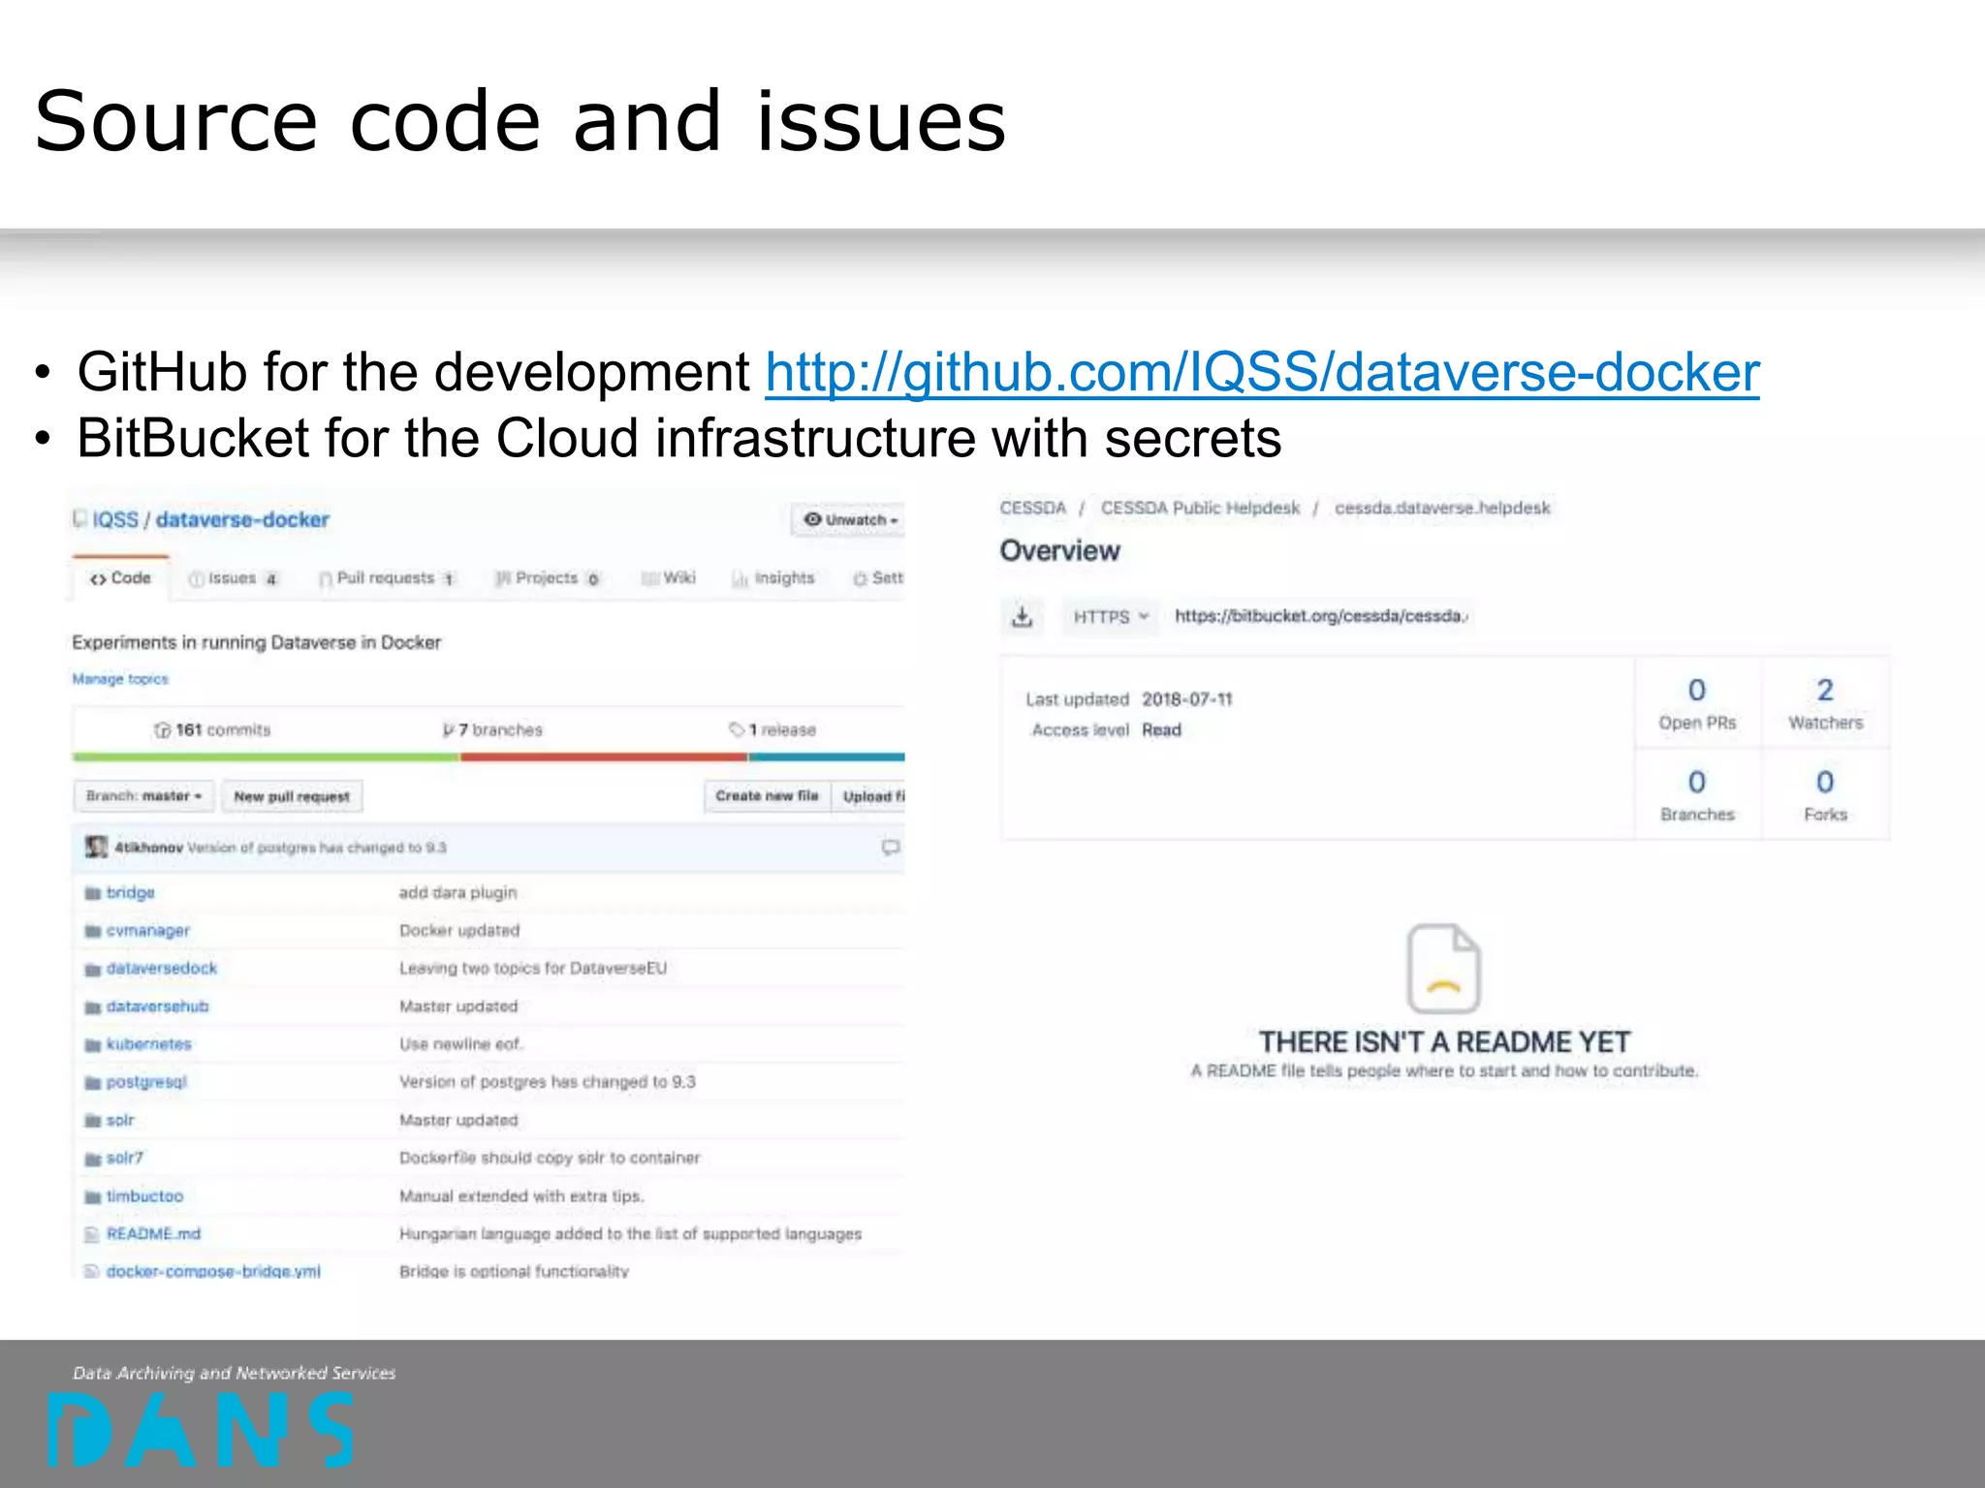The height and width of the screenshot is (1488, 1985).
Task: Open the cvmanager folder
Action: [x=147, y=930]
